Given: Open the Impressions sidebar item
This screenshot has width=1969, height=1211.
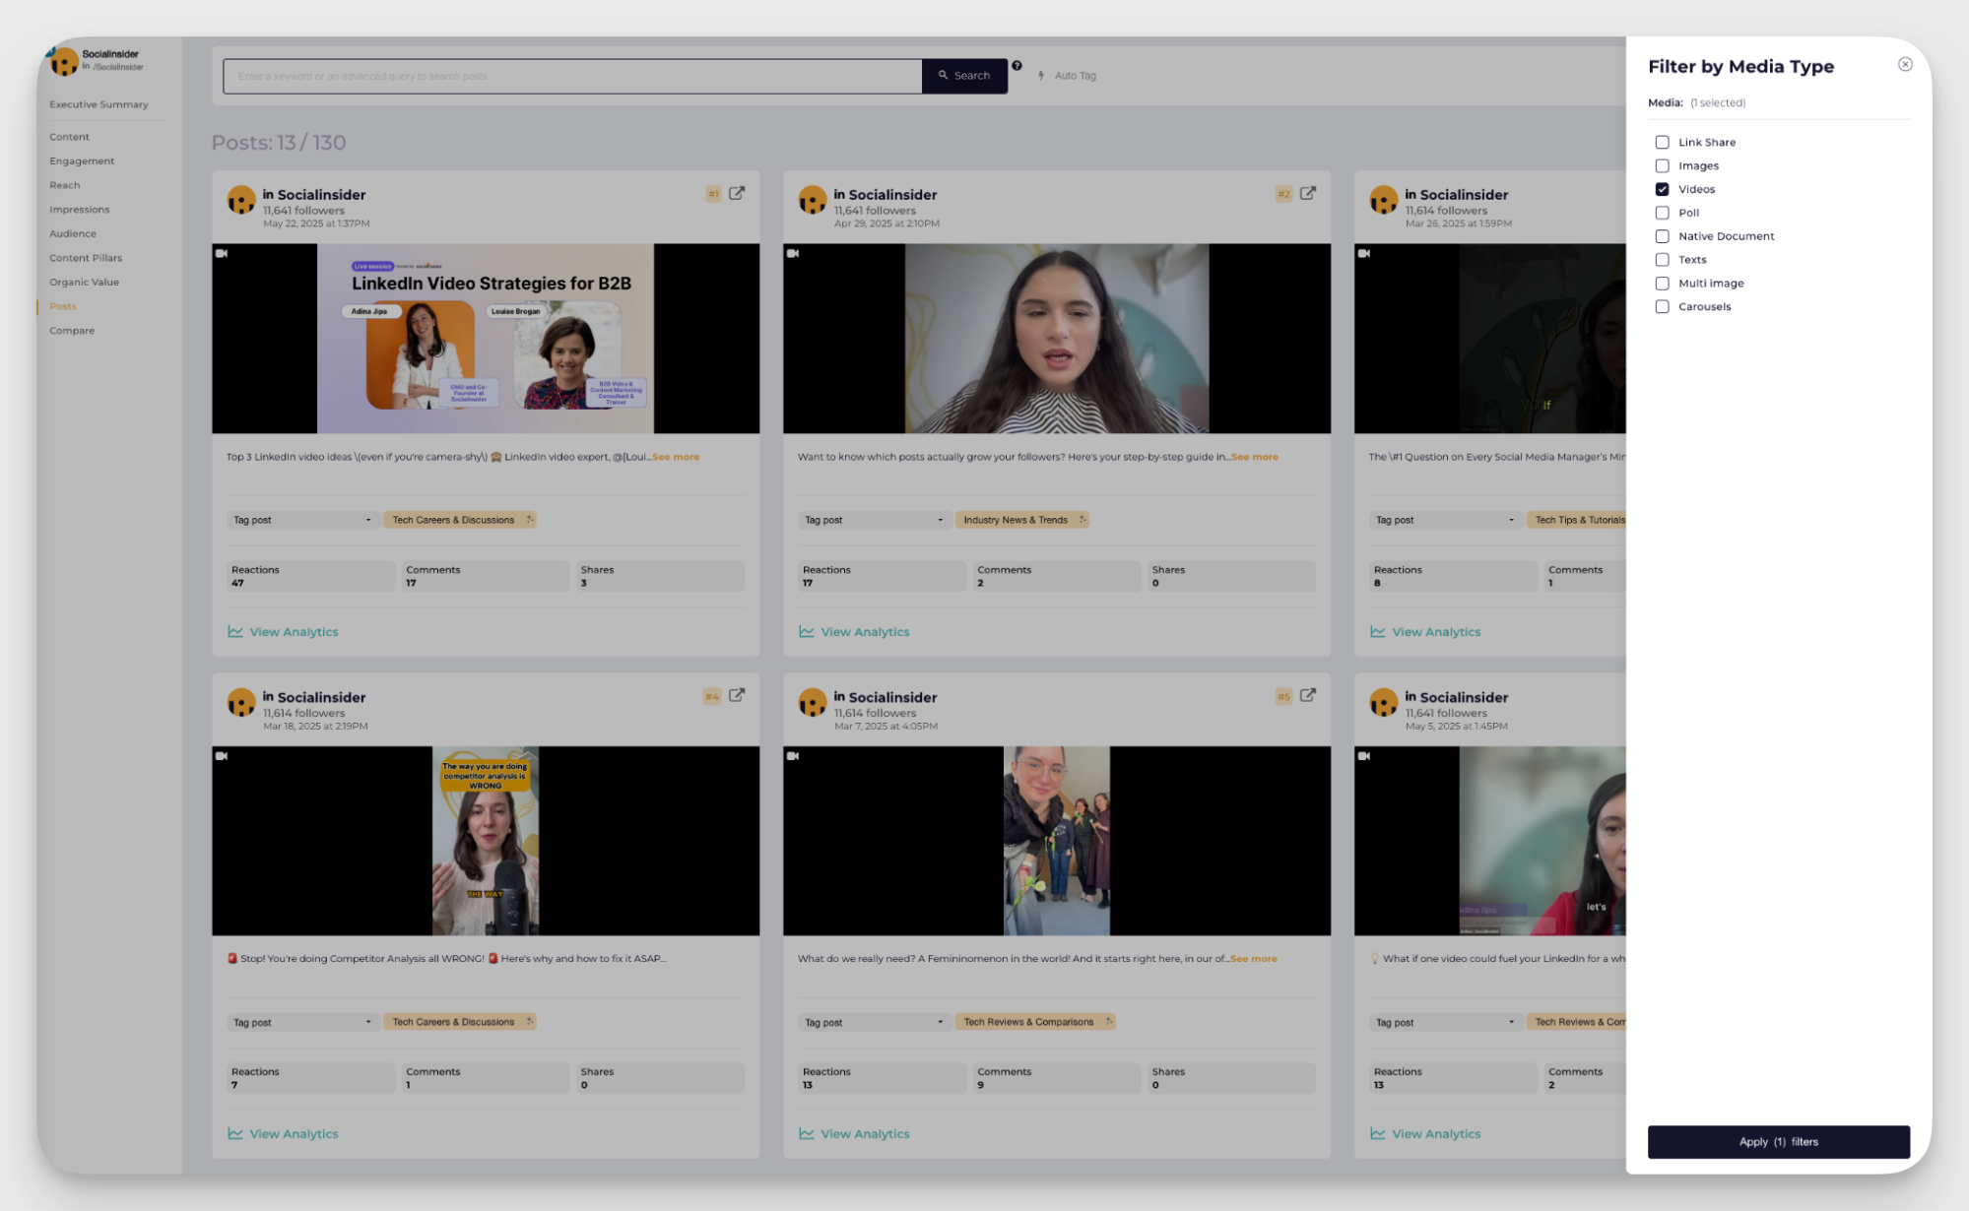Looking at the screenshot, I should [x=80, y=210].
